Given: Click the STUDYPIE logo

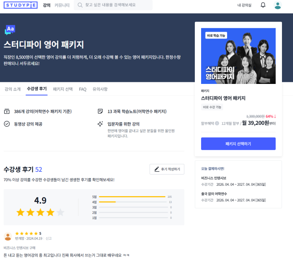Looking at the screenshot, I should pyautogui.click(x=21, y=5).
